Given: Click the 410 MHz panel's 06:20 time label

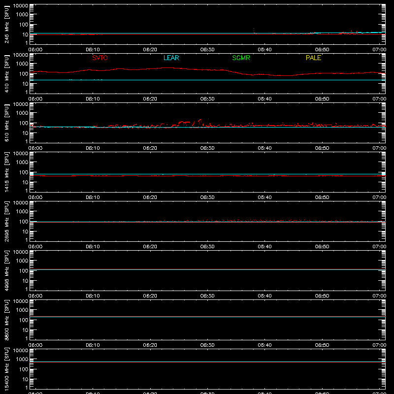Looking at the screenshot, I should coord(150,99).
